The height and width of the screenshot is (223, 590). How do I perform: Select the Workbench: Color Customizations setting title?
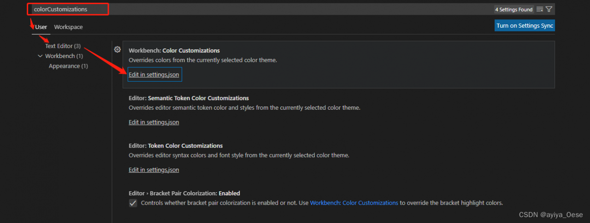click(x=174, y=51)
